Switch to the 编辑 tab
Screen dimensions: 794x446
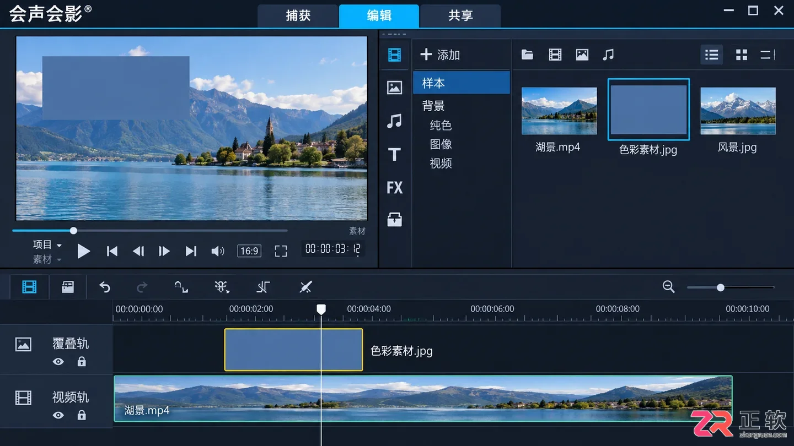[x=379, y=15]
